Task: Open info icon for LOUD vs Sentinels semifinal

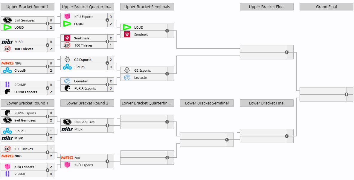Action: point(167,31)
